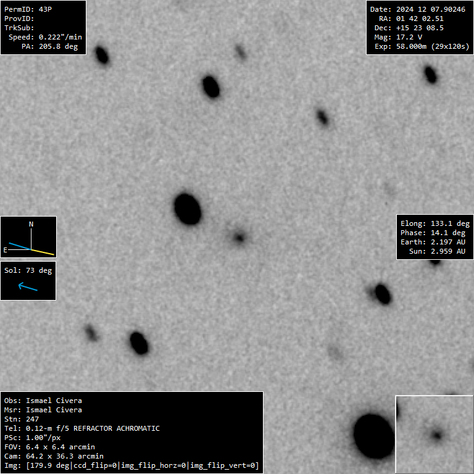Click the Exp: 58.000m (29x120s) line
The height and width of the screenshot is (474, 474).
[x=422, y=46]
